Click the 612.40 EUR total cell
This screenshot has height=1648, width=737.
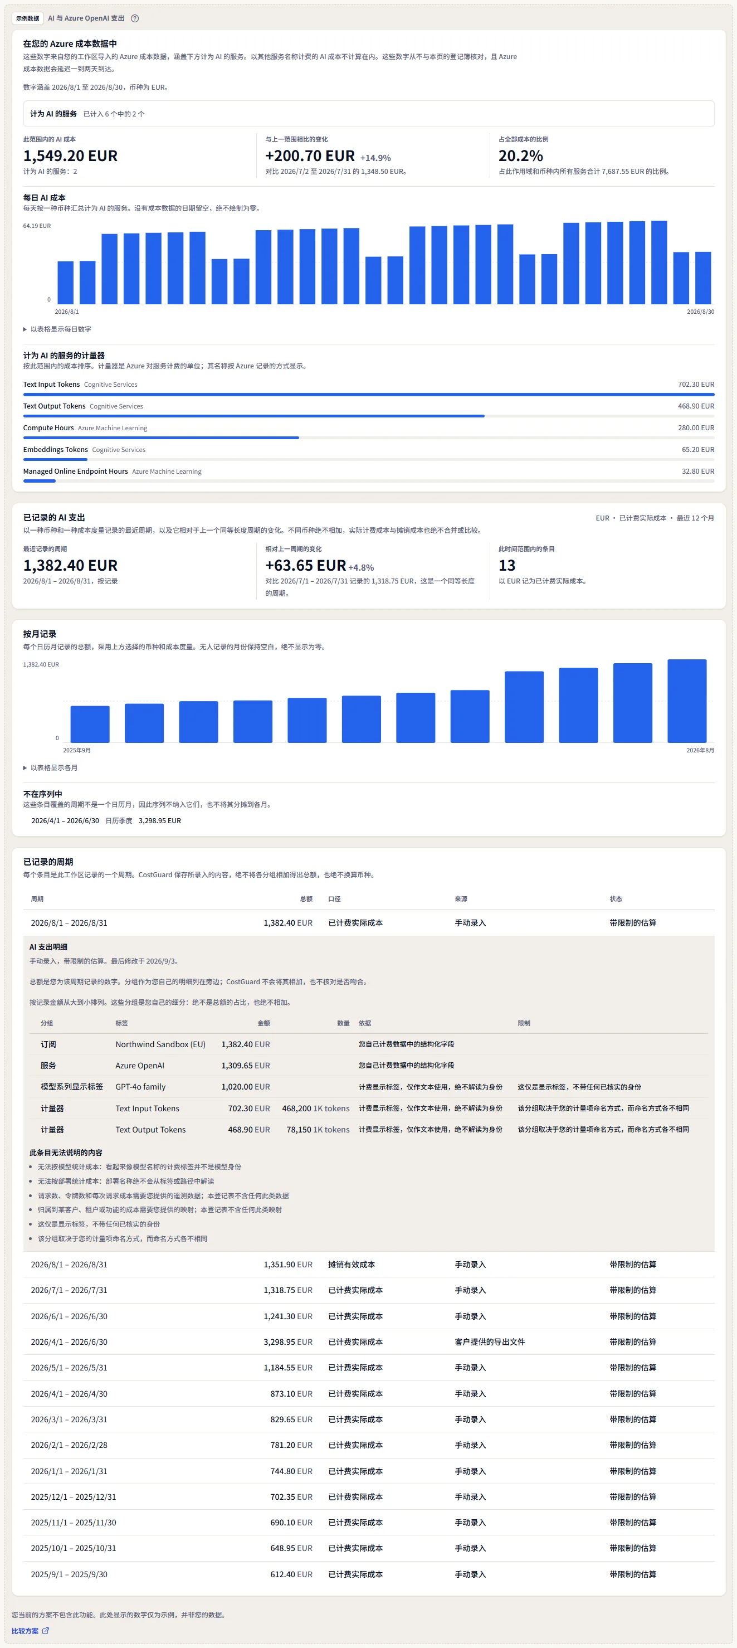click(291, 1574)
